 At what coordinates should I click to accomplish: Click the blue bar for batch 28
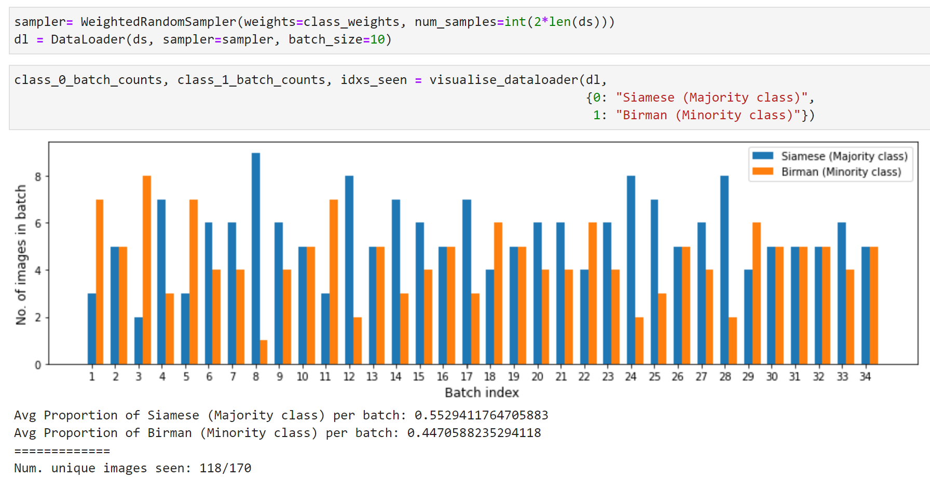(x=724, y=270)
